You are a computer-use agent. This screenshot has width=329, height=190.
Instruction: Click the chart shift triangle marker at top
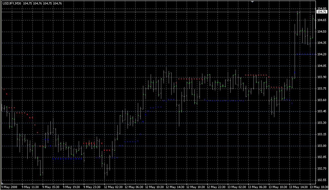(x=253, y=2)
